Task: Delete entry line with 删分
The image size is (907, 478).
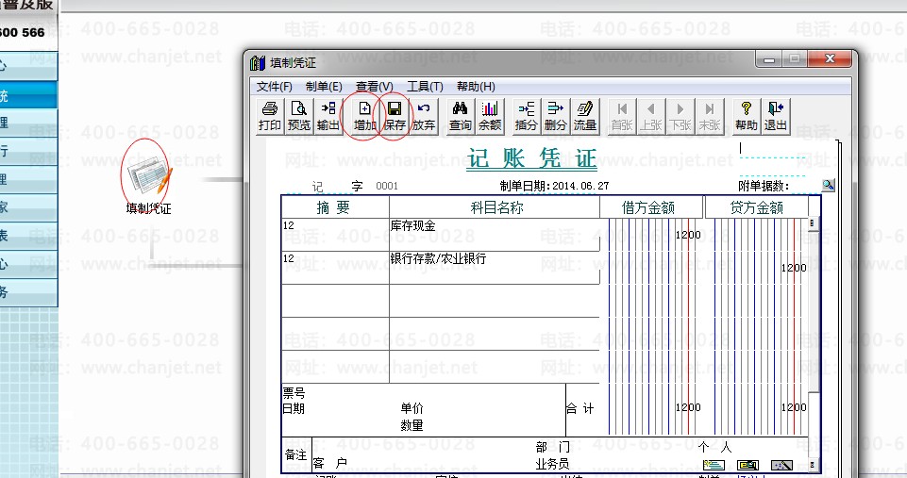Action: pos(555,116)
